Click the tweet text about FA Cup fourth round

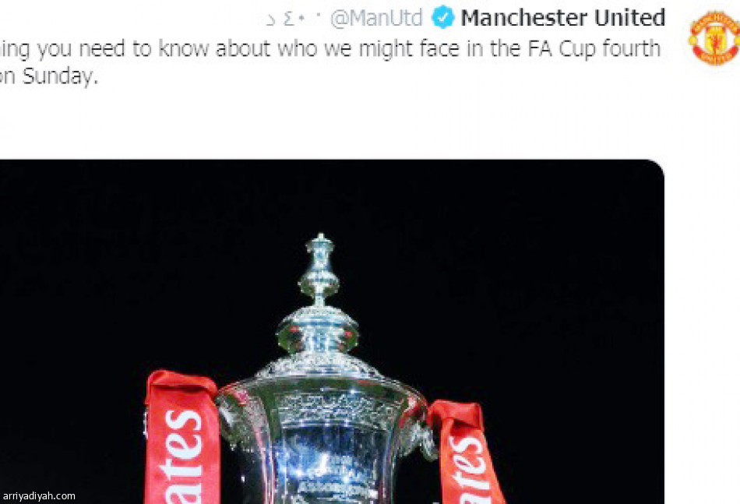point(330,62)
